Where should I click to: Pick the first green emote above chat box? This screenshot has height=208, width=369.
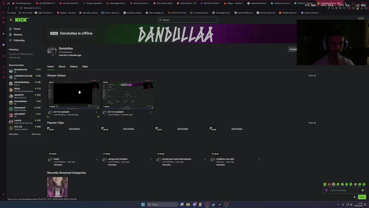[x=325, y=184]
